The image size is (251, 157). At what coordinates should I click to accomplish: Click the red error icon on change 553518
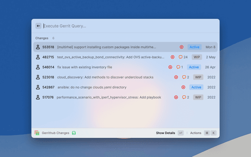(182, 47)
